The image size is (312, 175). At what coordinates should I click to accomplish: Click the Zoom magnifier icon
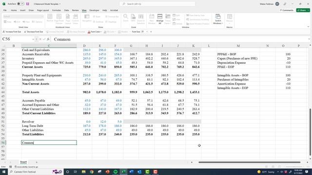[126, 18]
